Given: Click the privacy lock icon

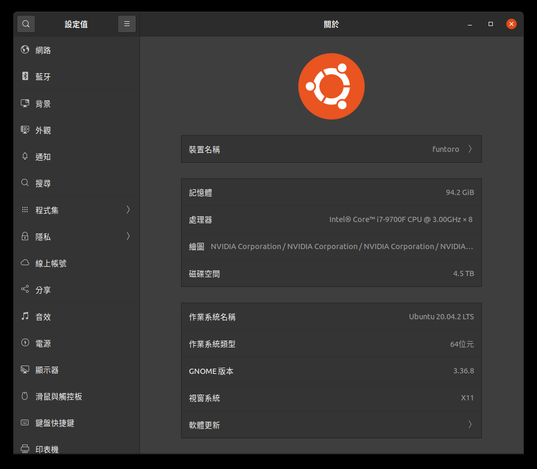Looking at the screenshot, I should coord(25,236).
